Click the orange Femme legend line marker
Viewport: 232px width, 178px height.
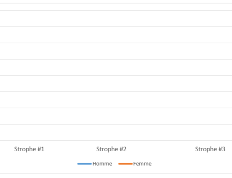tap(125, 164)
